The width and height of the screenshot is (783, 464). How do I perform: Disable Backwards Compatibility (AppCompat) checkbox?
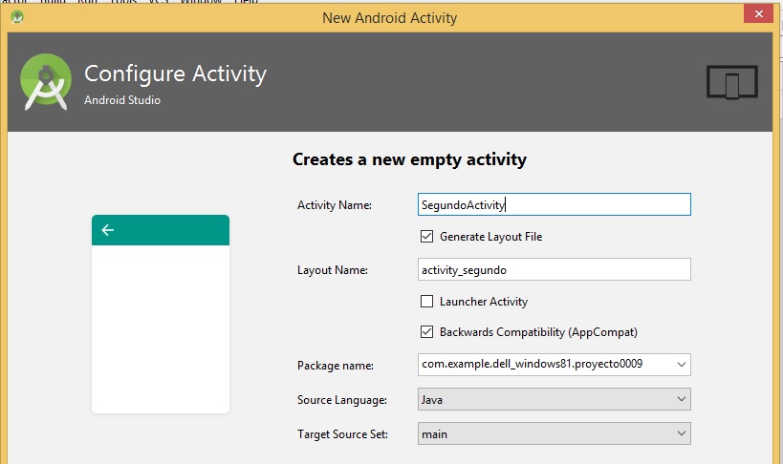tap(426, 332)
